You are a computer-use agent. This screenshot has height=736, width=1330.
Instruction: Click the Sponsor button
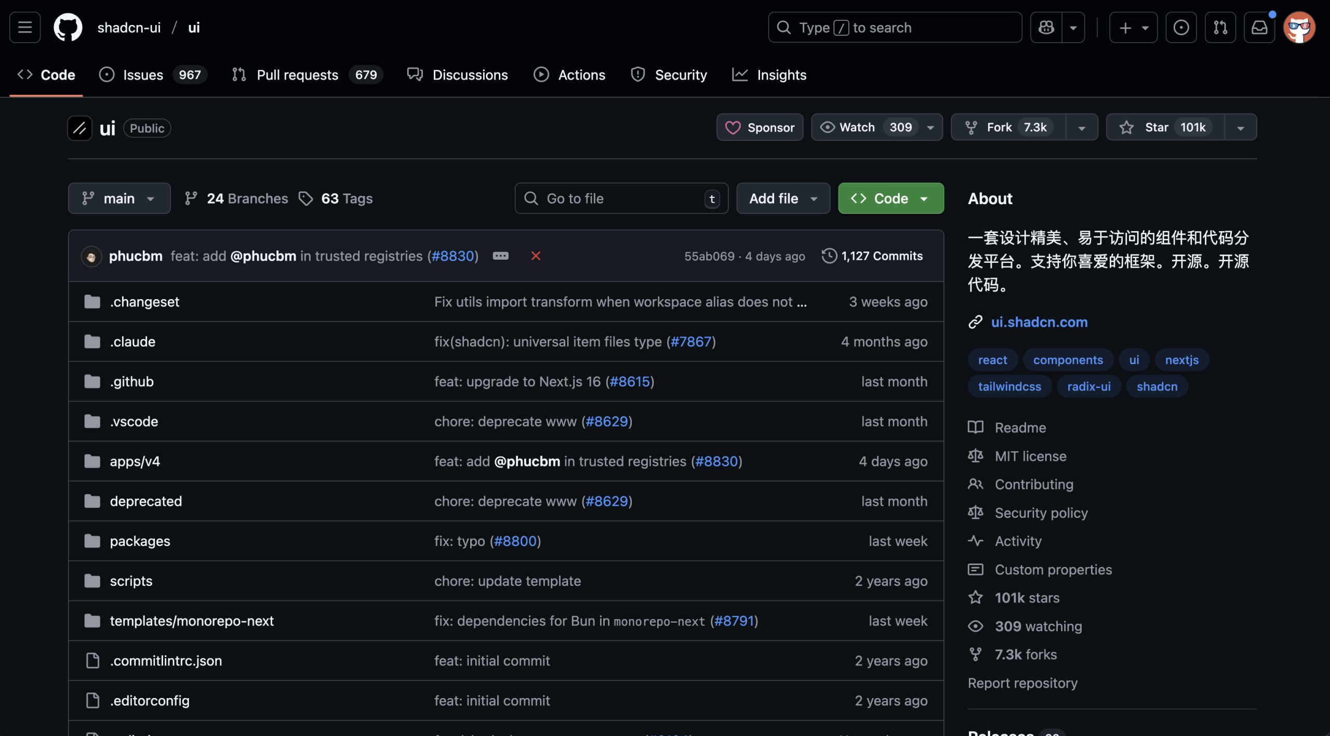pyautogui.click(x=759, y=127)
